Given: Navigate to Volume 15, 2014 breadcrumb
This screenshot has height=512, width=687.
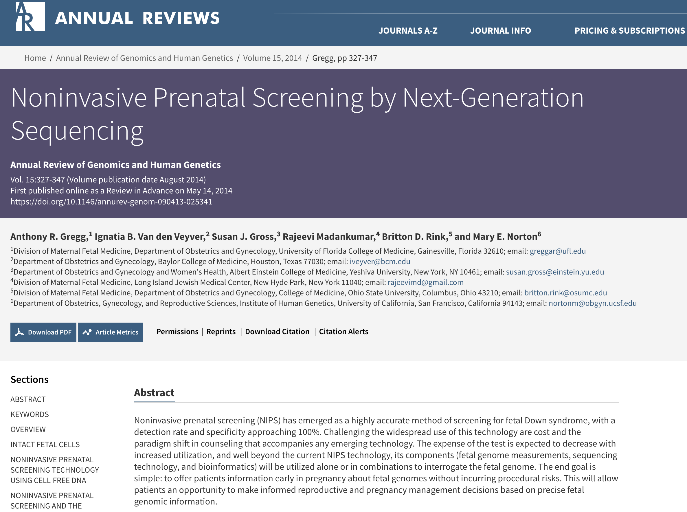Looking at the screenshot, I should click(x=272, y=58).
